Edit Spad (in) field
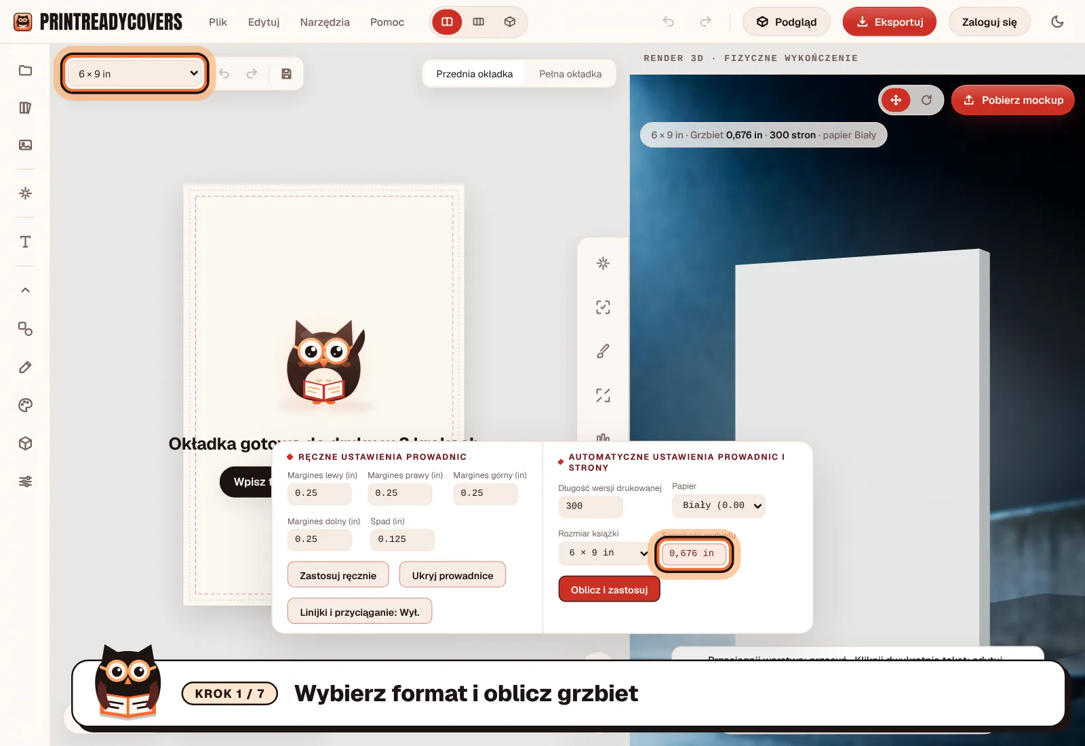Viewport: 1085px width, 746px height. click(x=402, y=540)
